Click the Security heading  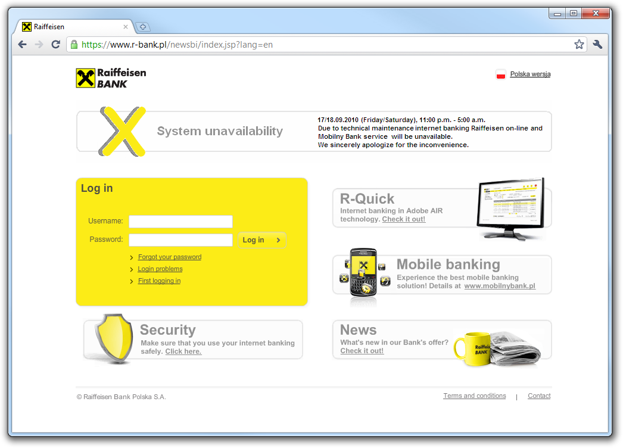[168, 330]
